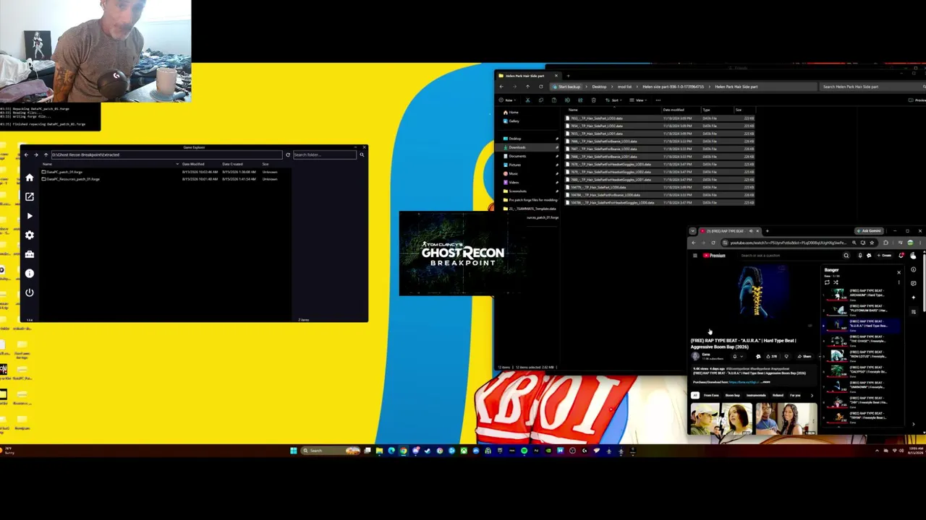Select the 'From Ezna' filter chip on YouTube
The image size is (926, 520).
(x=711, y=395)
